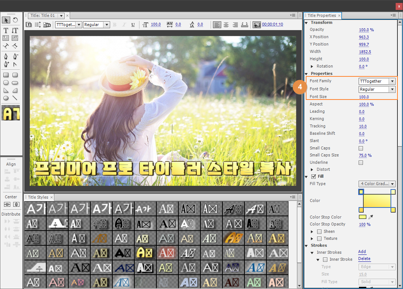Open the Title 01 selector dropdown
This screenshot has width=403, height=289.
(61, 16)
